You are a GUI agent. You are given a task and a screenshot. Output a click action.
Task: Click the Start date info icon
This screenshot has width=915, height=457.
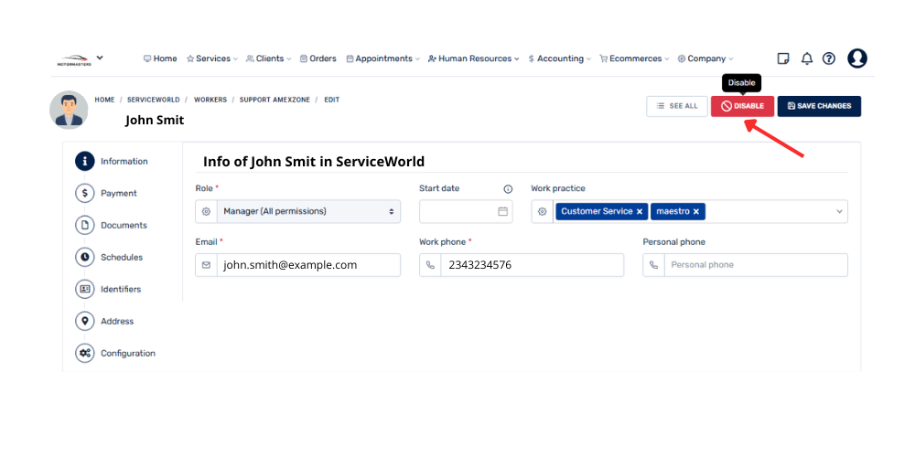point(508,189)
